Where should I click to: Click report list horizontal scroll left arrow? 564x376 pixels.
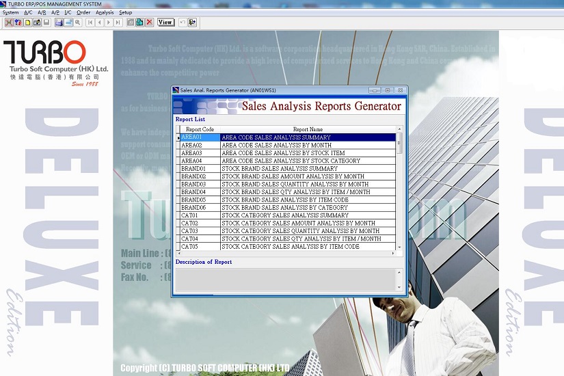point(178,254)
